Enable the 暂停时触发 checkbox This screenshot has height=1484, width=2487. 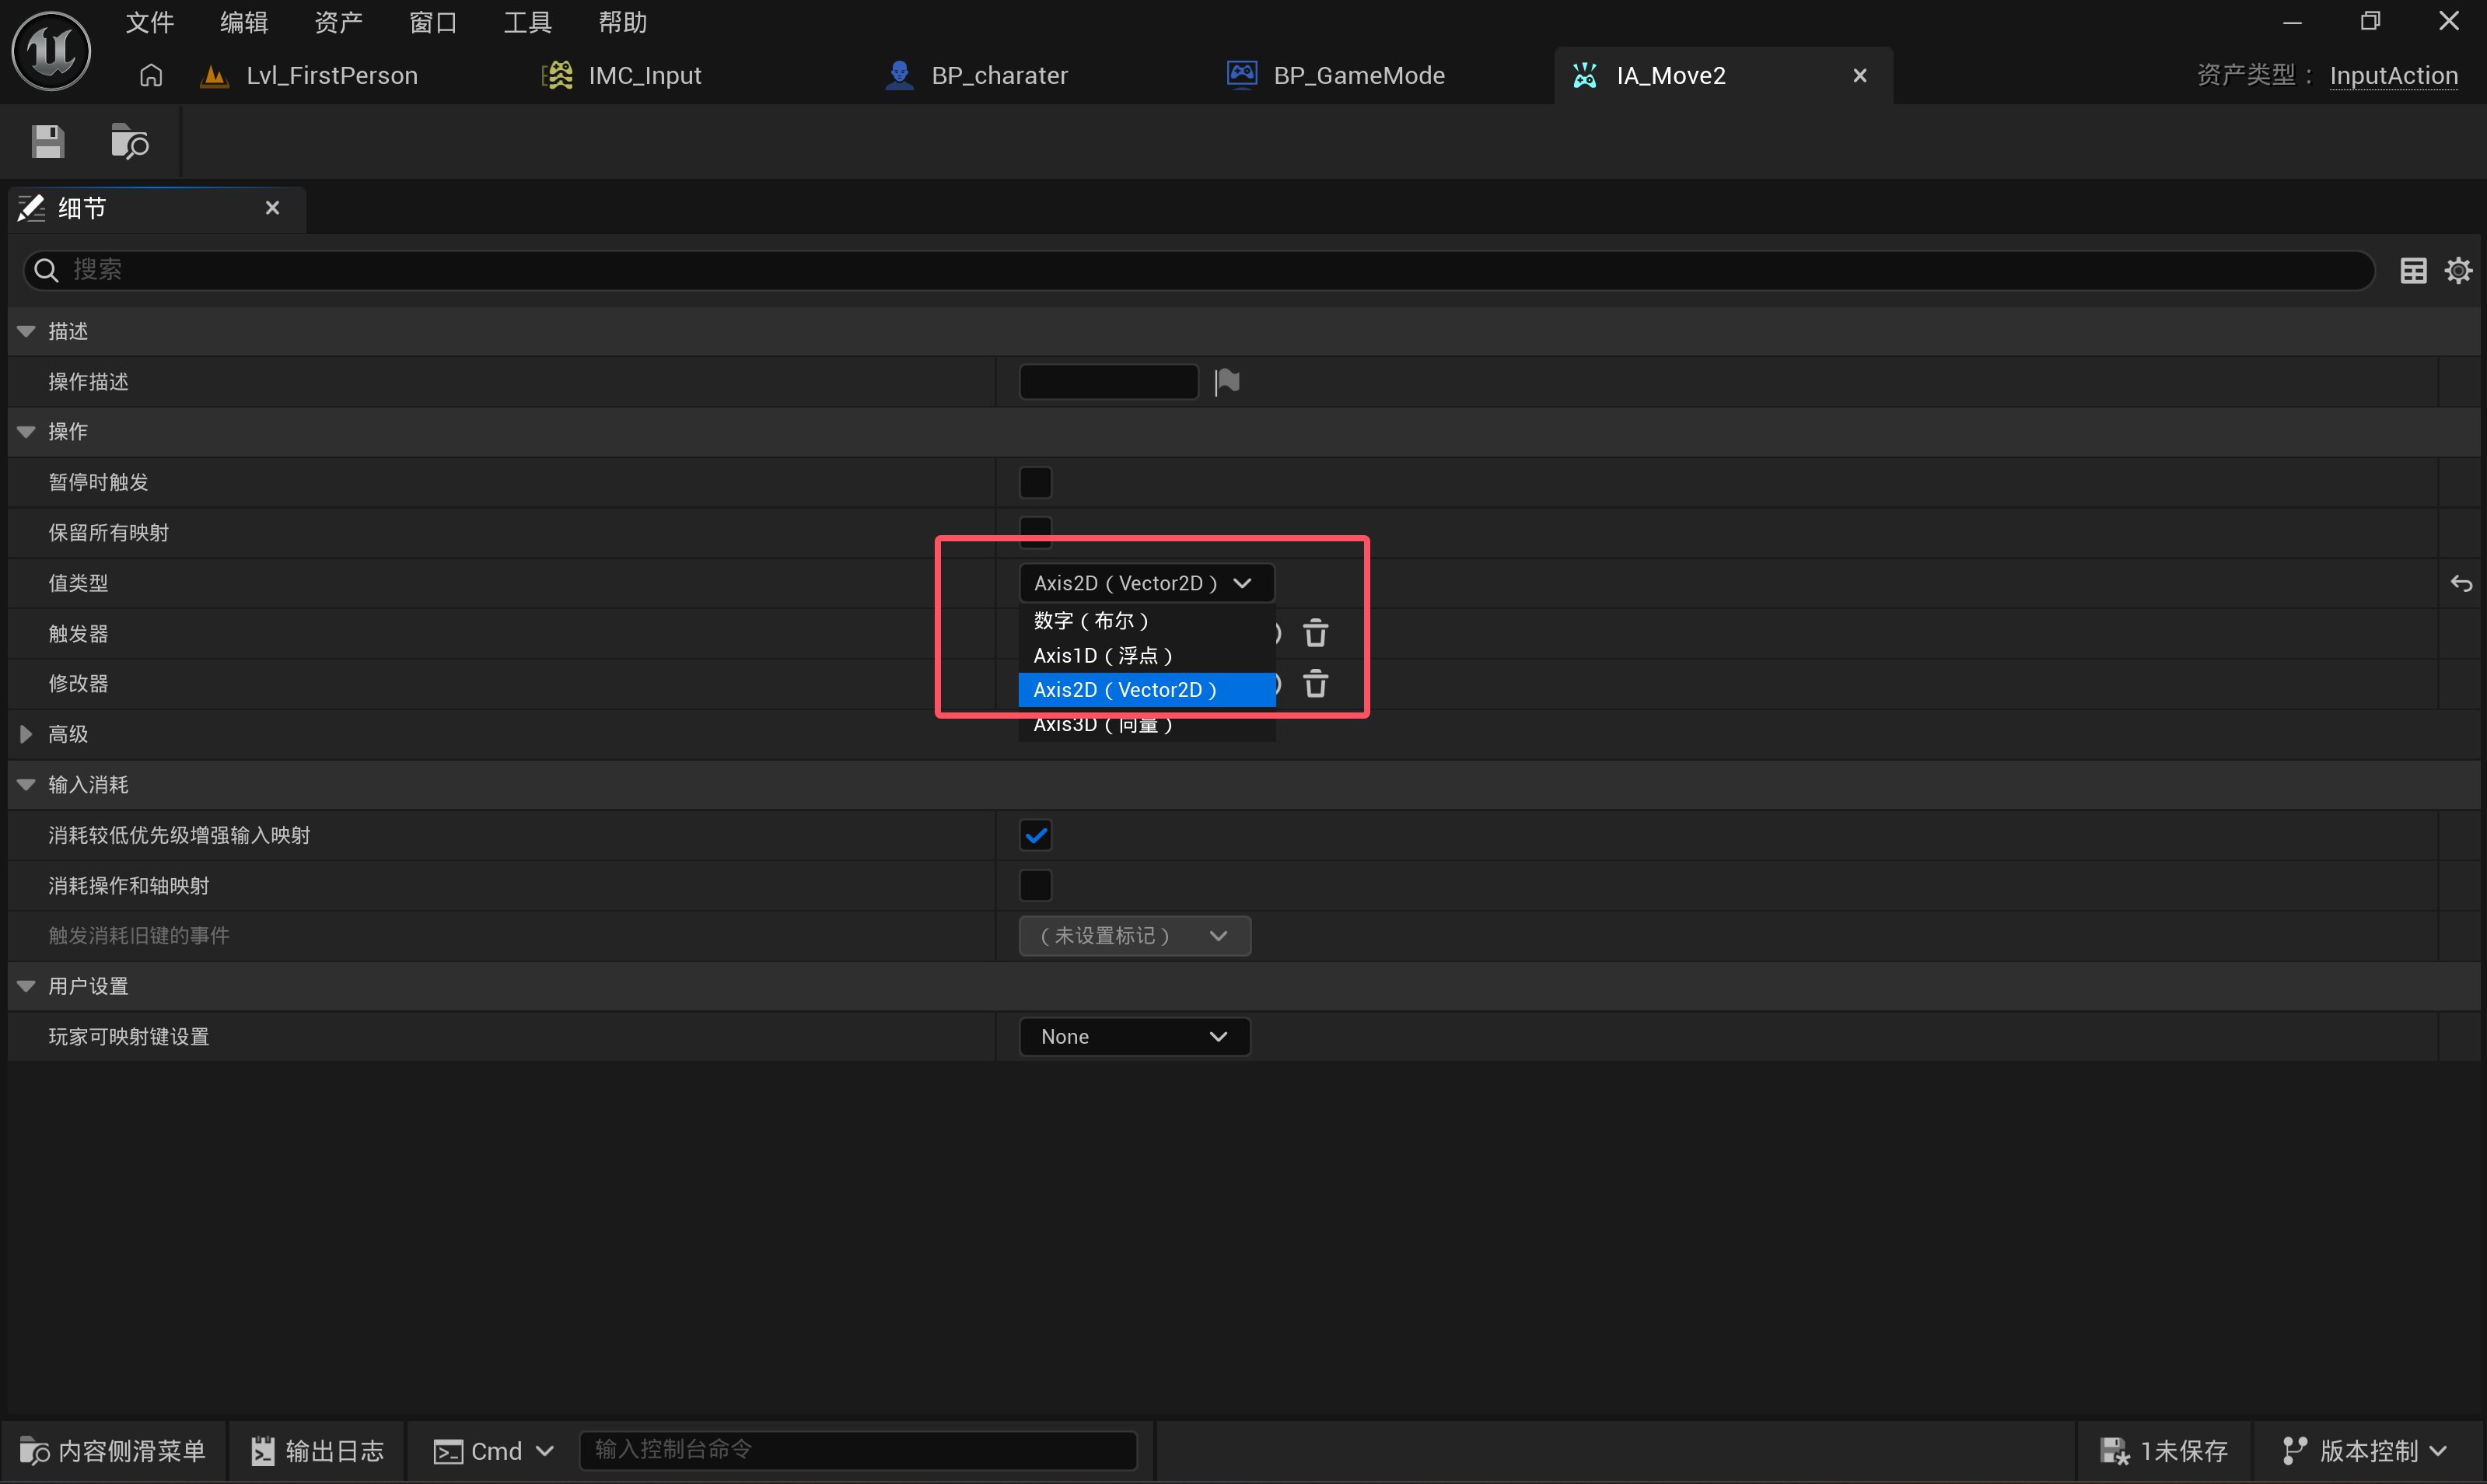coord(1036,482)
